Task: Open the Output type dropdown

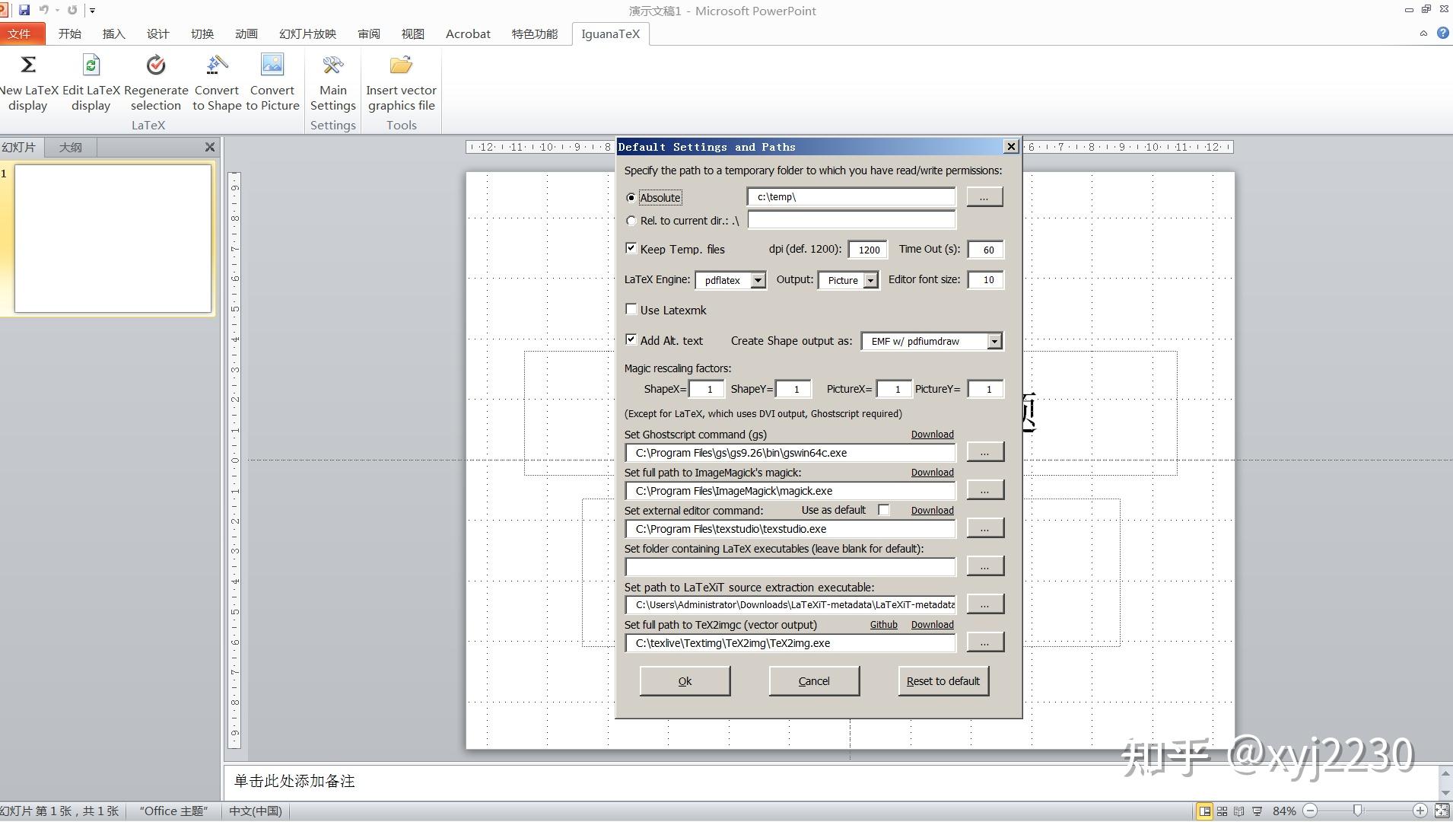Action: (x=870, y=281)
